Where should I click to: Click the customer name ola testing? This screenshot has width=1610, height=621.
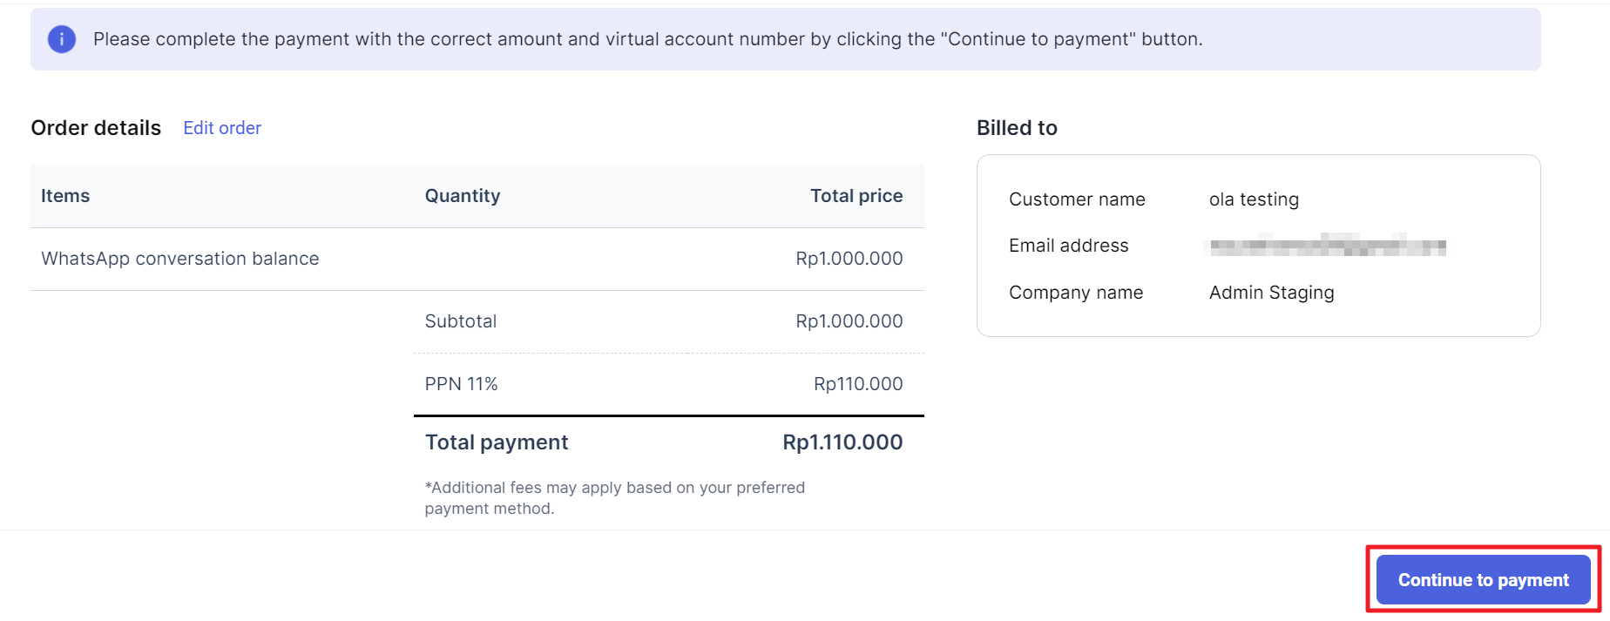(1254, 199)
